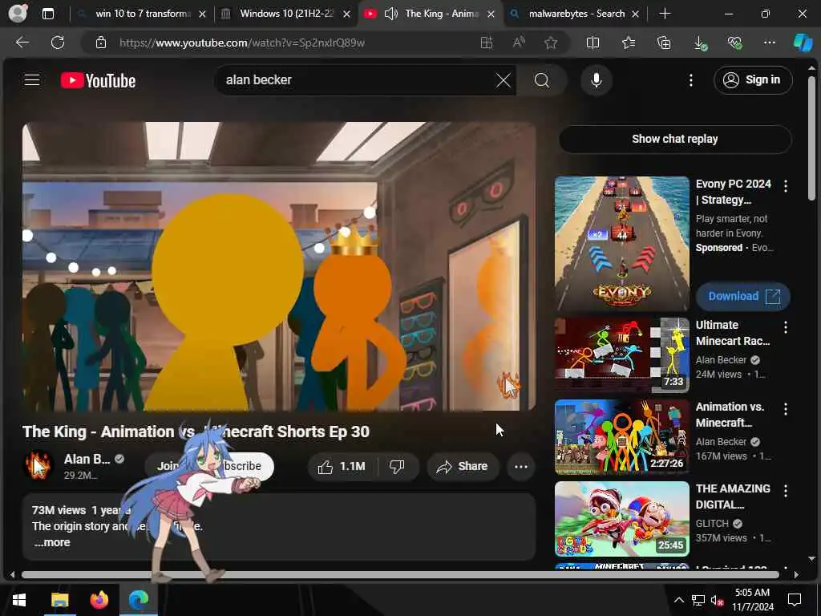Screen dimensions: 821x616
Task: Run search with magnifier button
Action: pyautogui.click(x=542, y=80)
